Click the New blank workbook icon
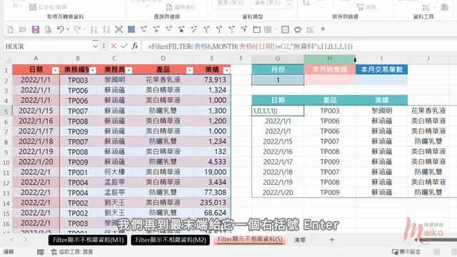457x257 pixels. (x=11, y=29)
